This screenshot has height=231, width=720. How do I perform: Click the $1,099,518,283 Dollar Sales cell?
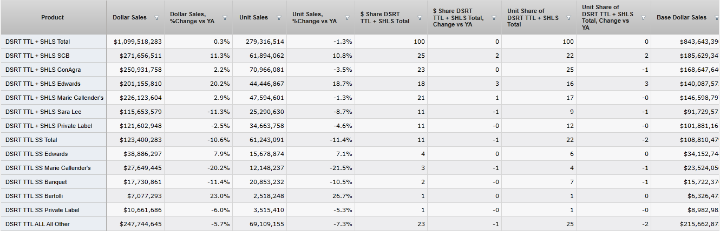pyautogui.click(x=138, y=42)
